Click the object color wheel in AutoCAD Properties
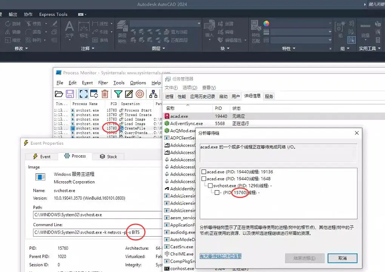The width and height of the screenshot is (385, 272). (x=266, y=23)
